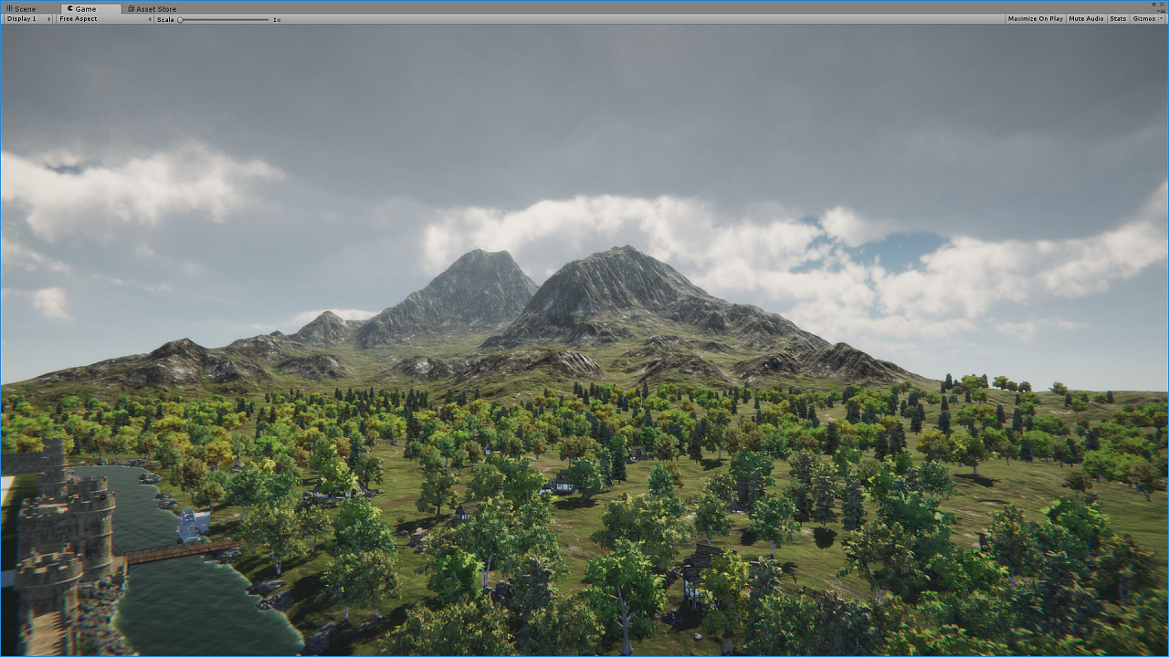
Task: Select the Game tab
Action: 90,9
